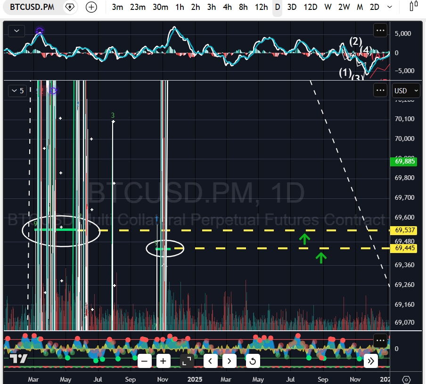This screenshot has width=426, height=384.
Task: Reset the chart view
Action: pyautogui.click(x=253, y=361)
